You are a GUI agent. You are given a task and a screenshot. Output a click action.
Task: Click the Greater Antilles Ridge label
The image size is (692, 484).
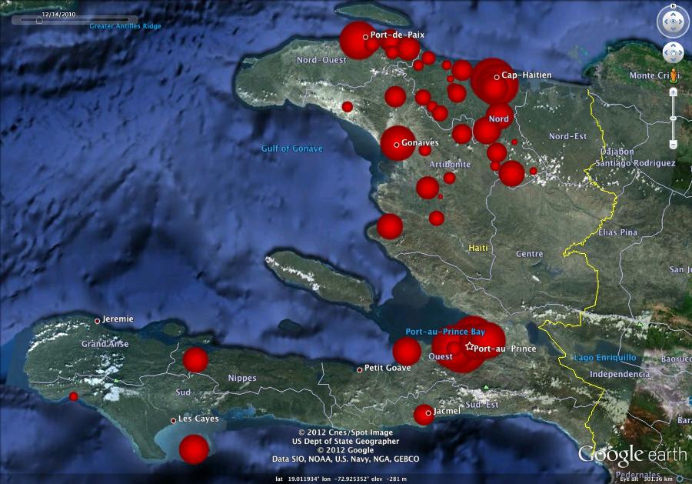(125, 26)
